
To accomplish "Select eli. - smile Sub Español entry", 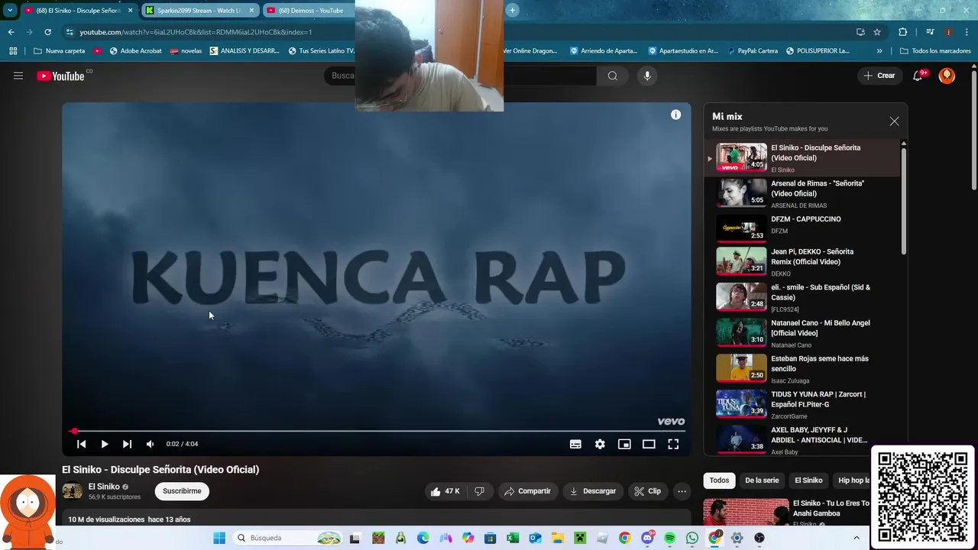I will click(802, 297).
